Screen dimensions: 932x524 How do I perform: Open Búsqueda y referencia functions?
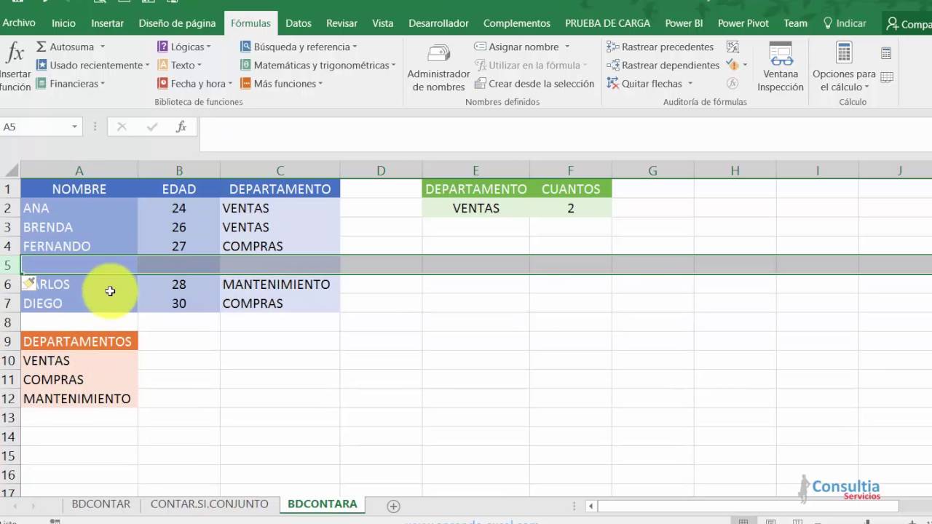click(299, 47)
